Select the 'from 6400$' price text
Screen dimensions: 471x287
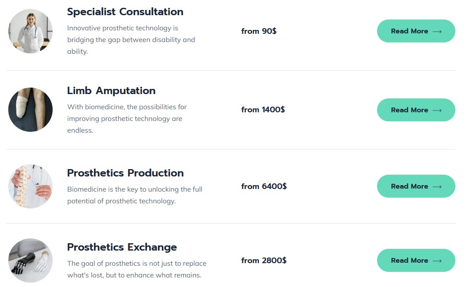[x=264, y=186]
